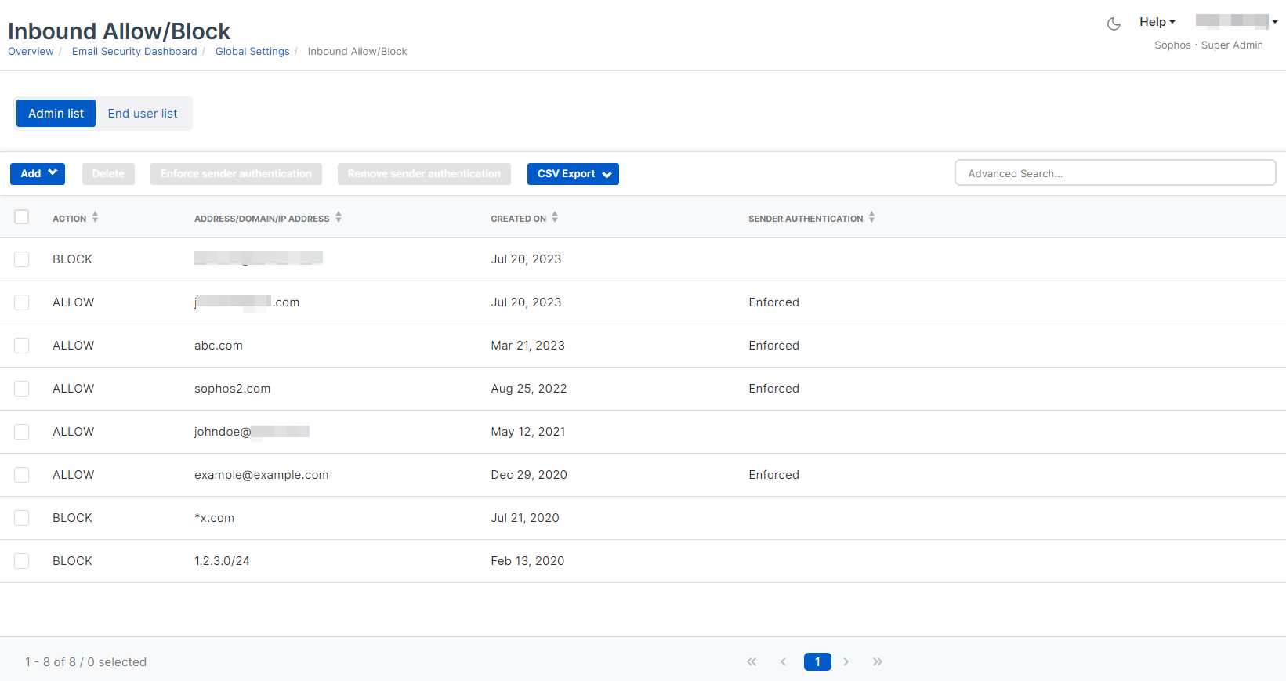1286x681 pixels.
Task: Select the Admin list tab
Action: 56,114
